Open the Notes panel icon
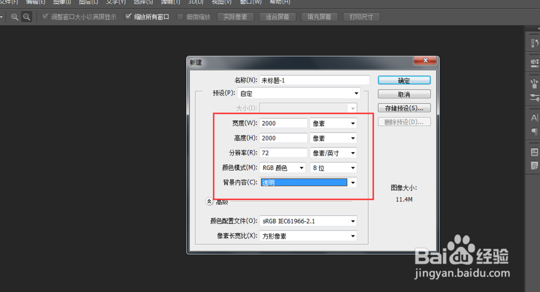The width and height of the screenshot is (540, 292). pyautogui.click(x=534, y=166)
